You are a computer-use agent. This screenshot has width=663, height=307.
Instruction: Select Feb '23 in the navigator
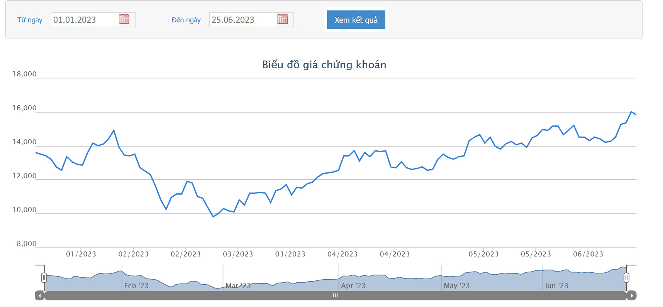pyautogui.click(x=136, y=286)
